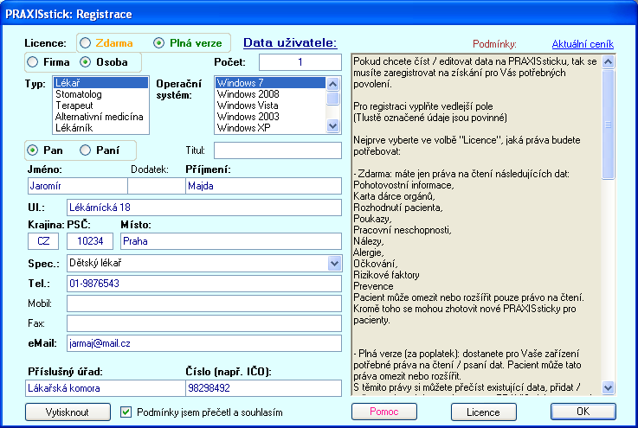The image size is (638, 428).
Task: Click the empty Fax field
Action: pos(204,323)
